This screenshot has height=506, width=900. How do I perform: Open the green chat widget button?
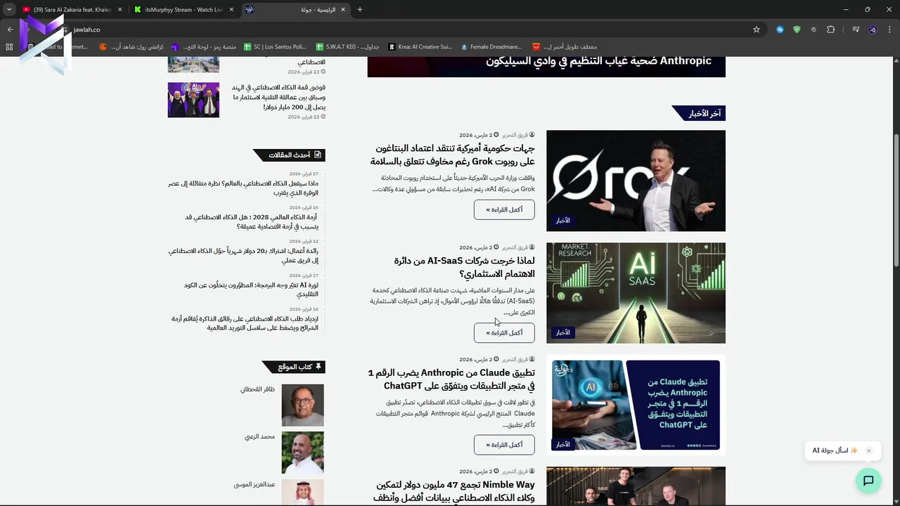click(868, 481)
